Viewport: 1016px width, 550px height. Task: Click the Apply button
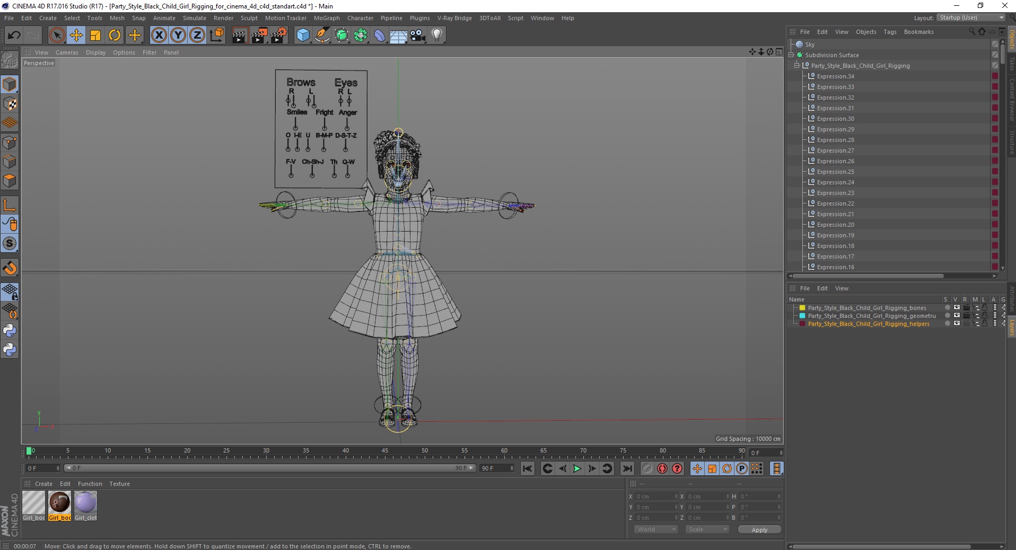[x=759, y=530]
